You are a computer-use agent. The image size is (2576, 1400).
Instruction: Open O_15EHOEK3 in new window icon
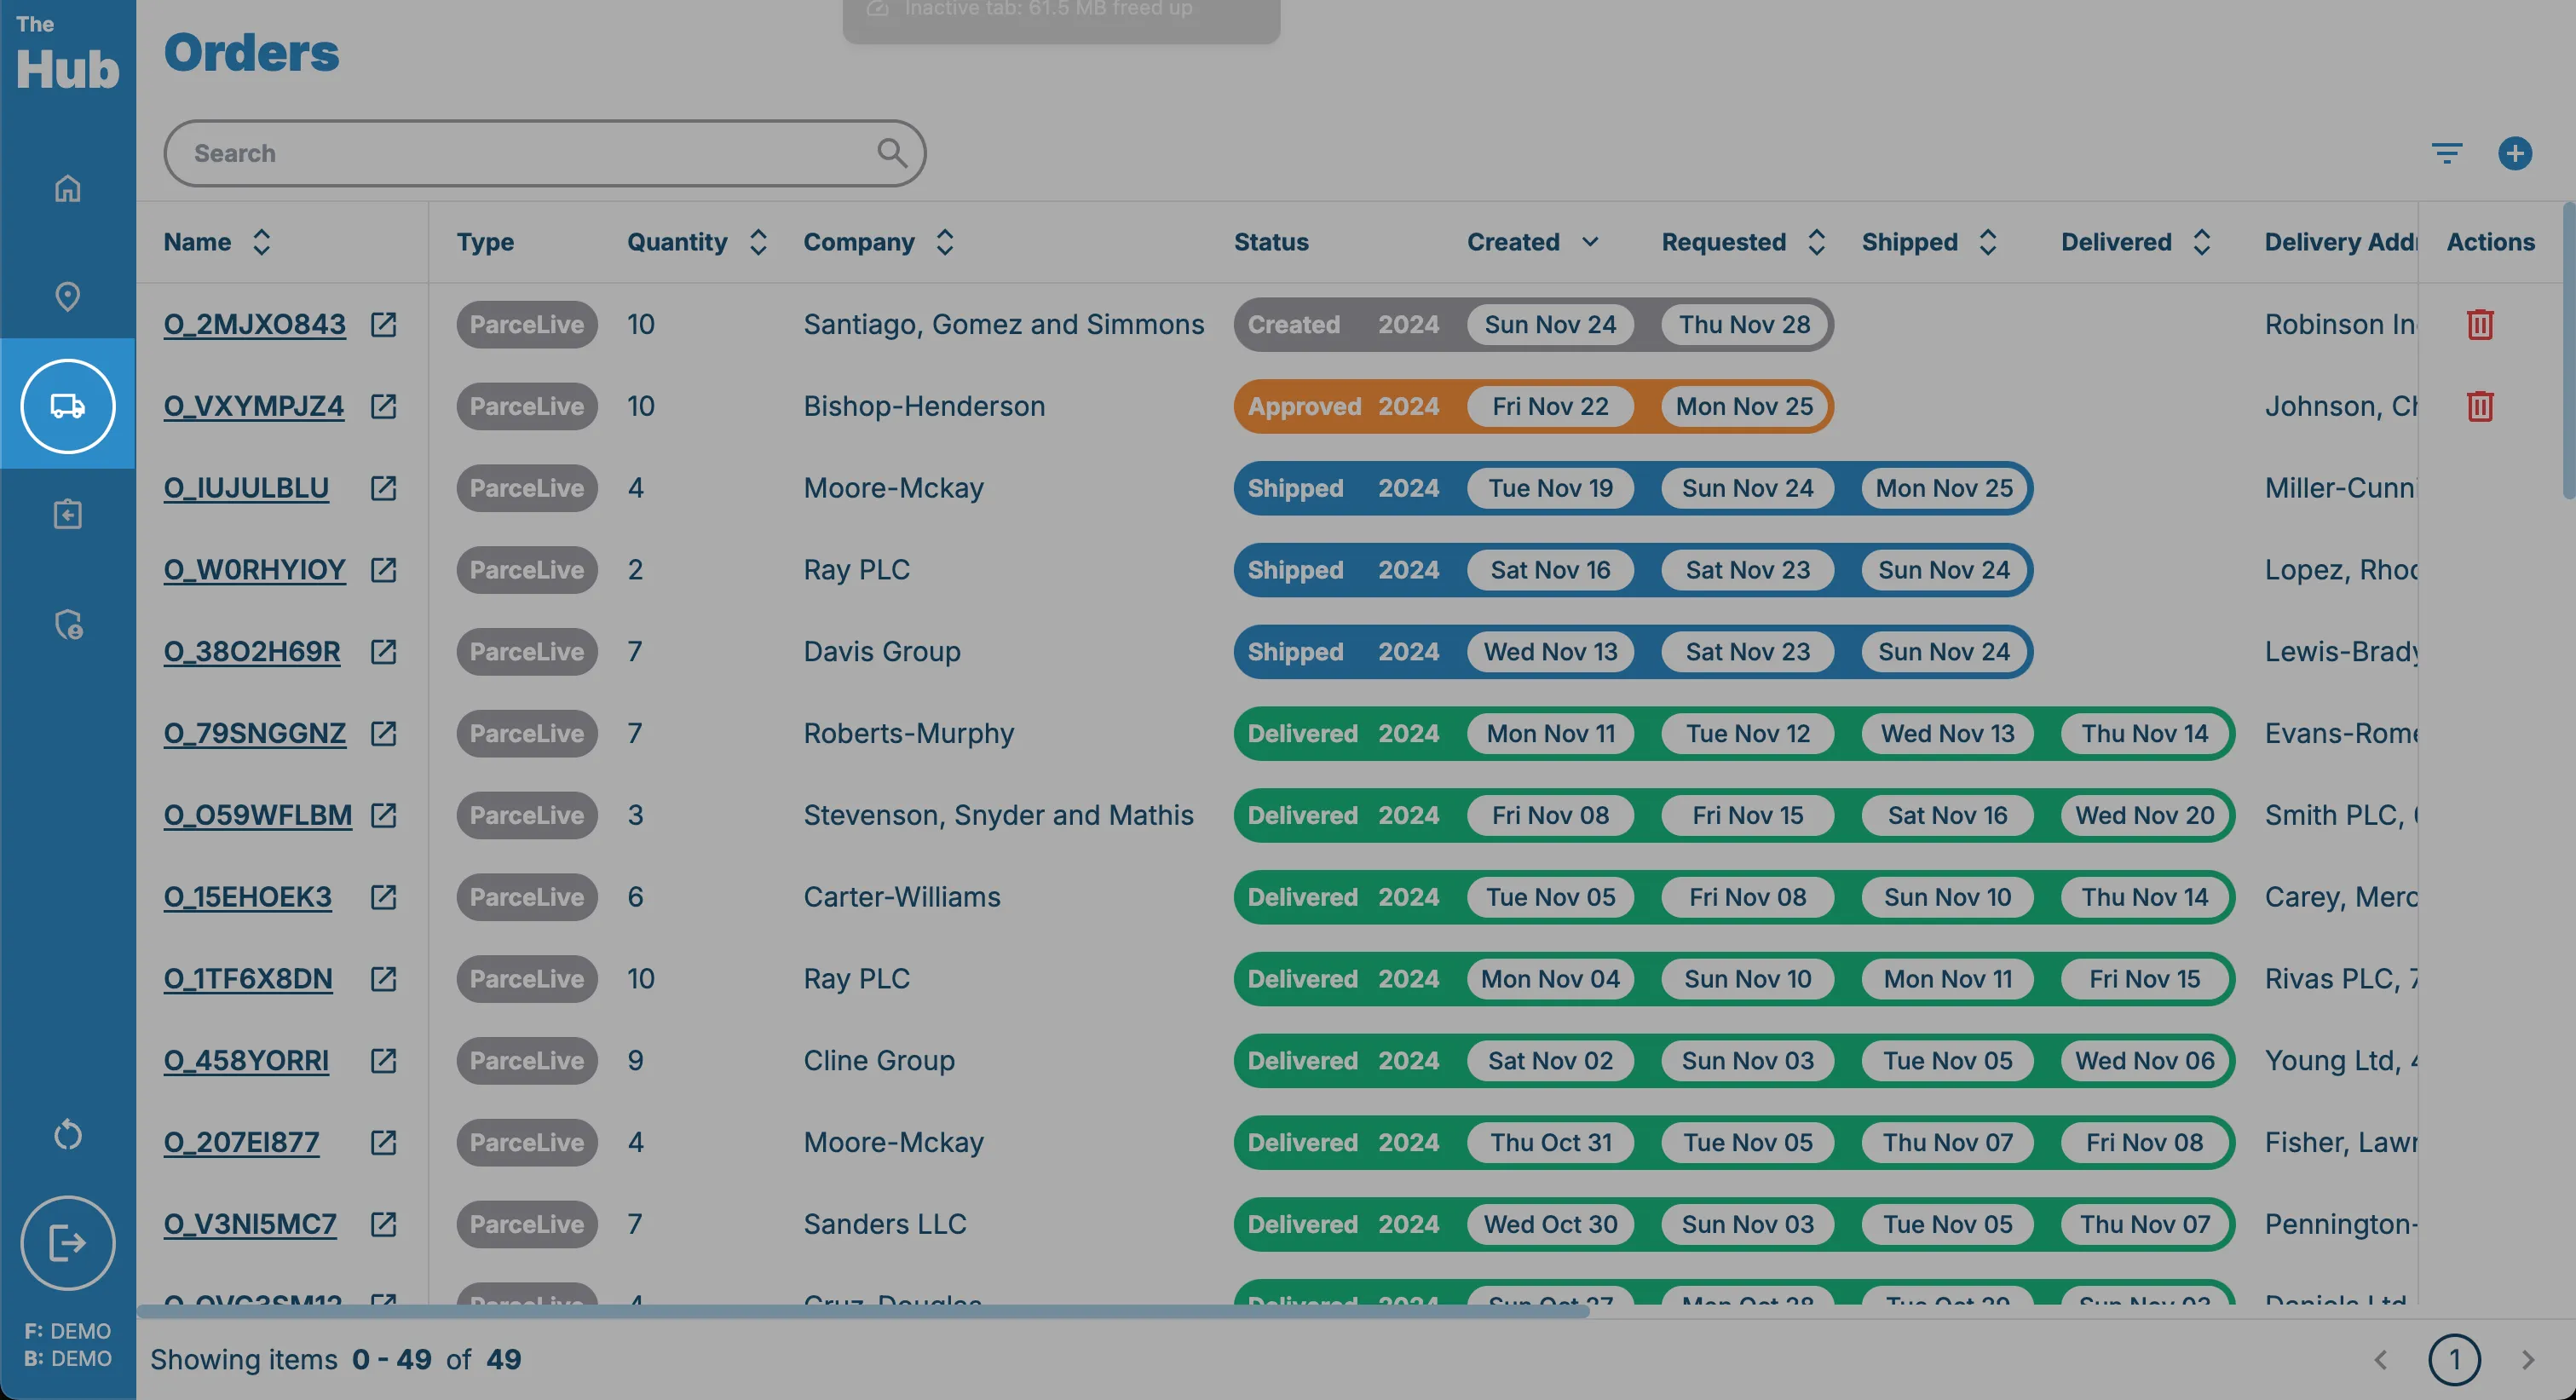383,897
